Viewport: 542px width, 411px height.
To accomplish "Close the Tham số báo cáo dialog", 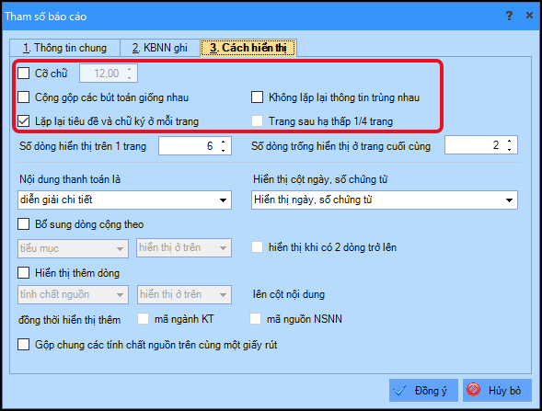I will [529, 16].
